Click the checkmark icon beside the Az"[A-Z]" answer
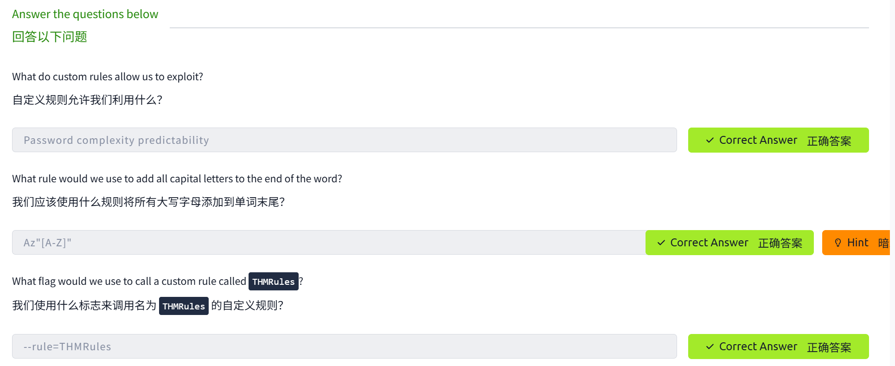Viewport: 895px width, 366px height. pyautogui.click(x=661, y=243)
